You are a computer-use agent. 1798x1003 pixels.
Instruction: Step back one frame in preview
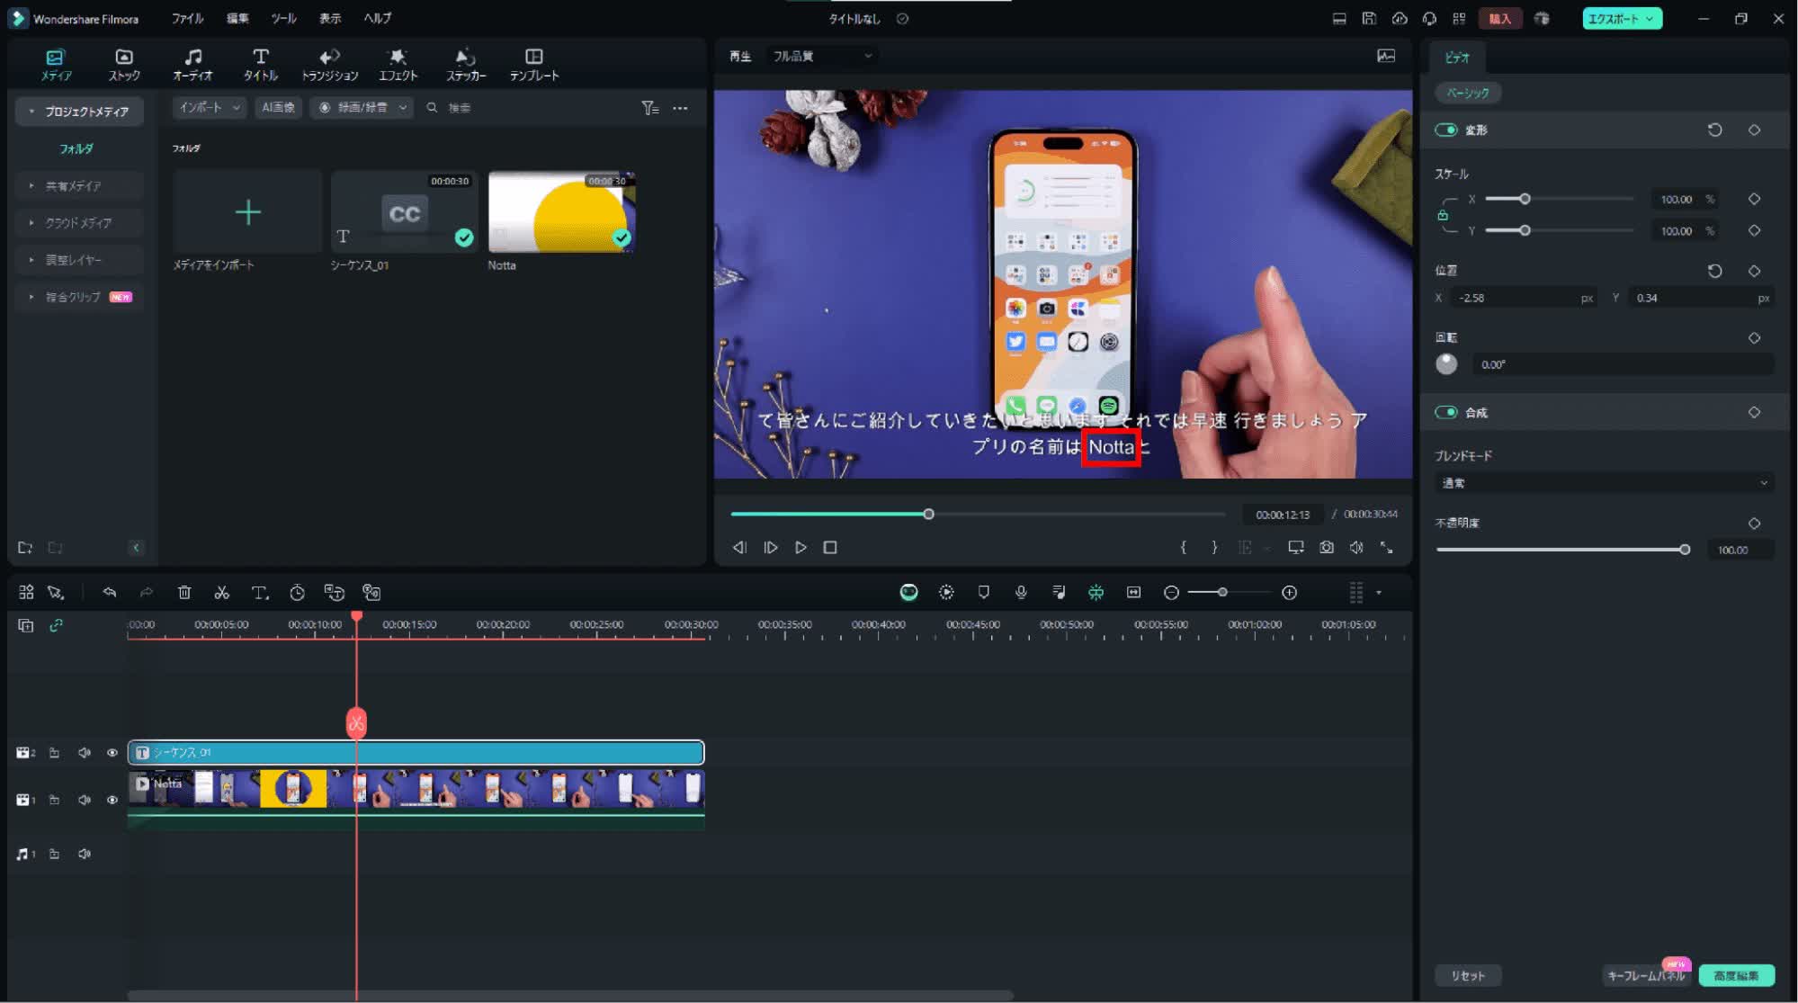pyautogui.click(x=739, y=547)
